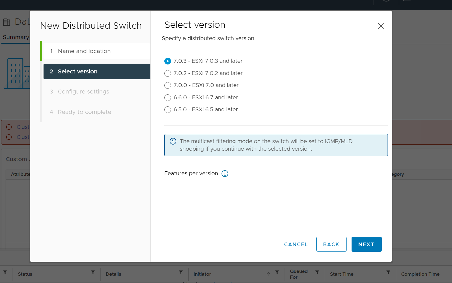Open step 4 Ready to complete
Viewport: 452px width, 283px height.
(97, 112)
